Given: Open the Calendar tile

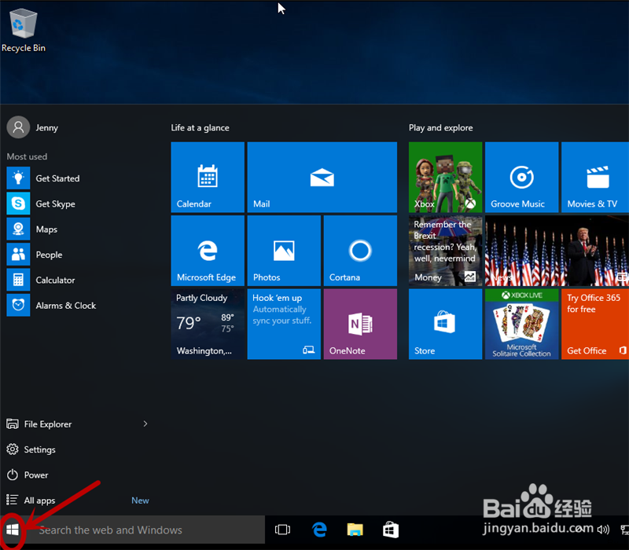Looking at the screenshot, I should tap(208, 178).
